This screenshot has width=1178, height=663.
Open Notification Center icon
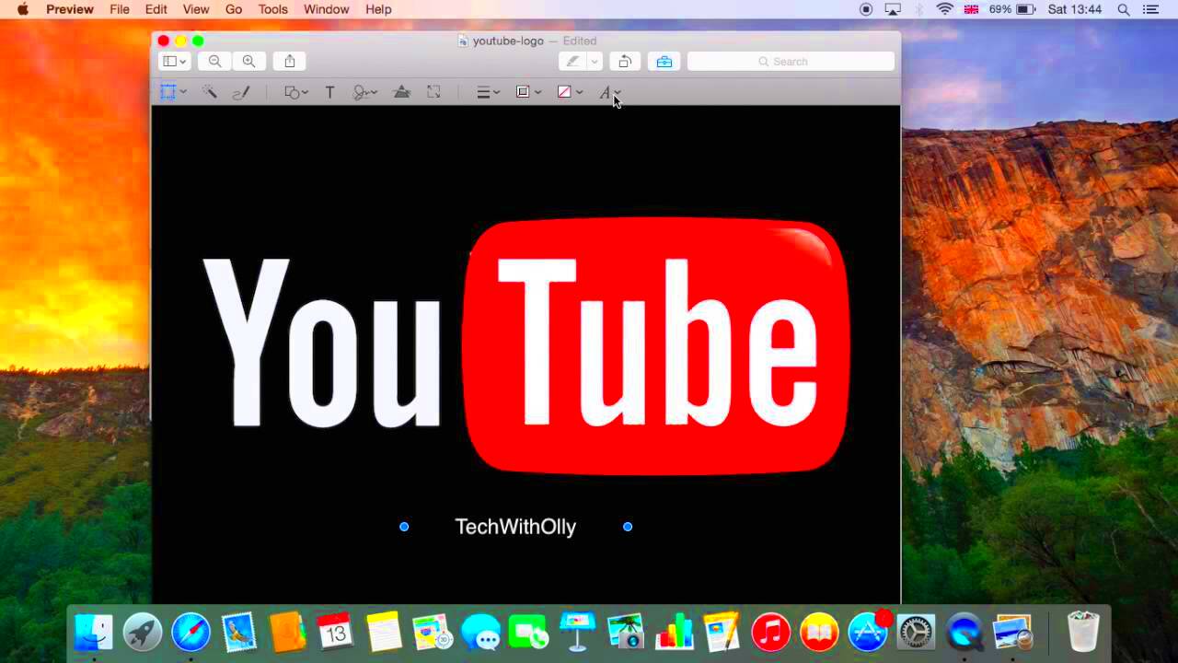pyautogui.click(x=1150, y=9)
